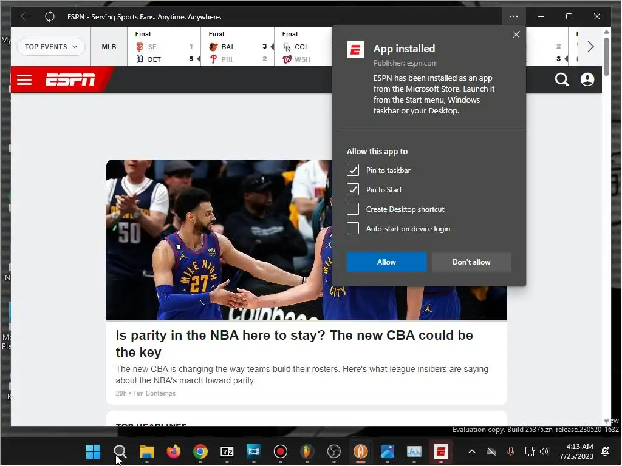Open the volume tray icon
This screenshot has height=466, width=622.
544,451
